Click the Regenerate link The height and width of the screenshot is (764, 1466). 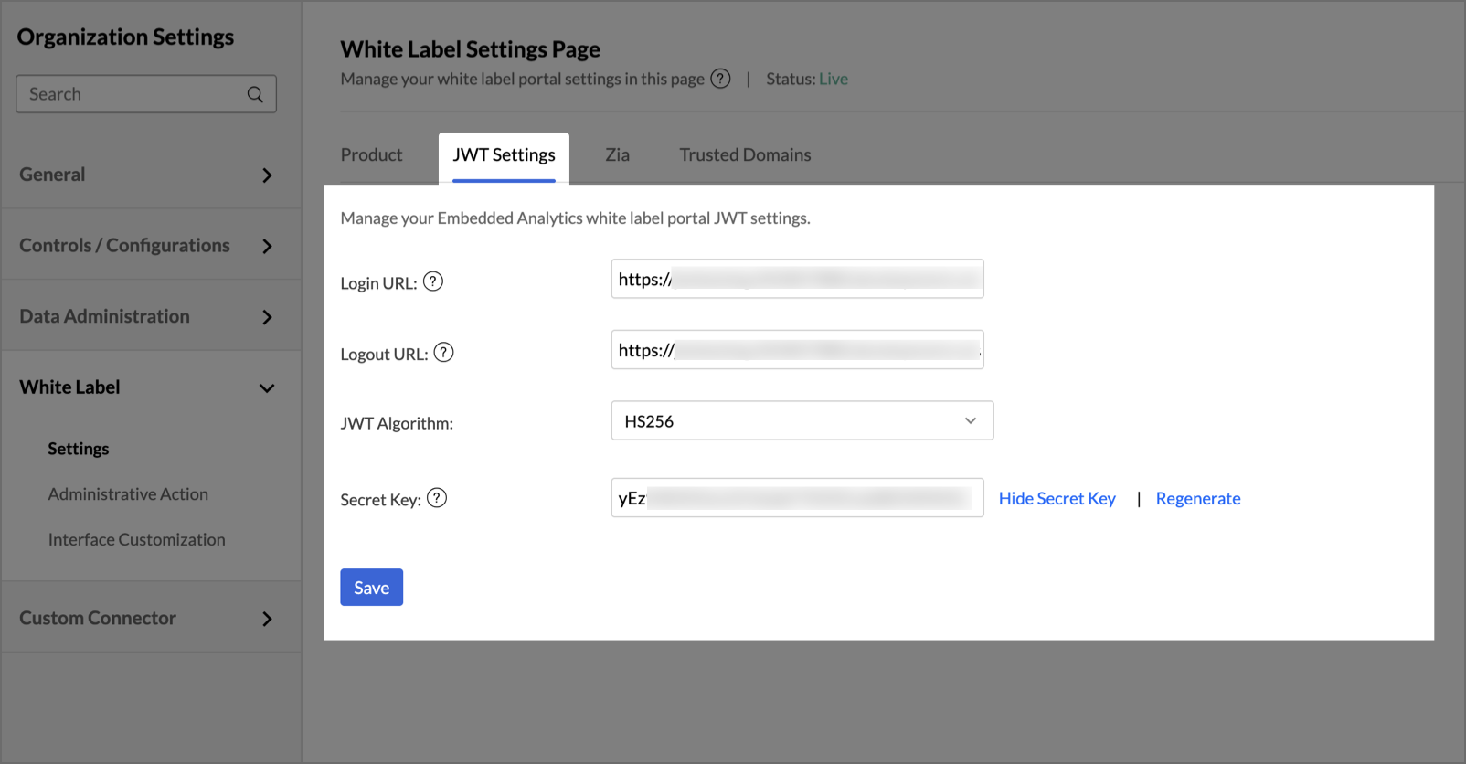1197,499
